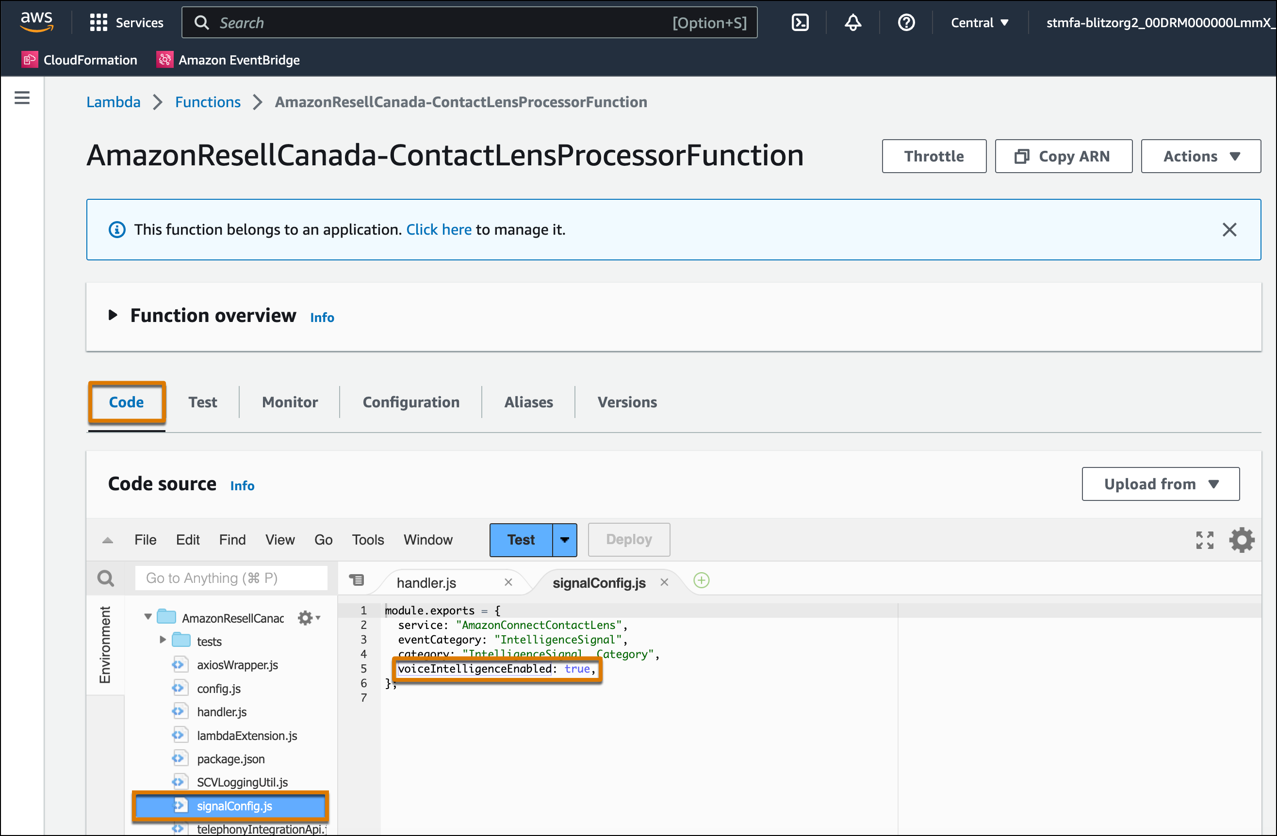
Task: Close the signalConfig.js editor tab
Action: [x=664, y=582]
